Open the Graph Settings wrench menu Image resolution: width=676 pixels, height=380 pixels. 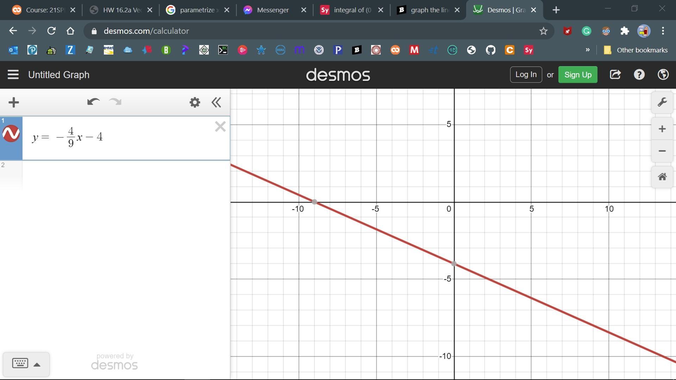coord(662,102)
